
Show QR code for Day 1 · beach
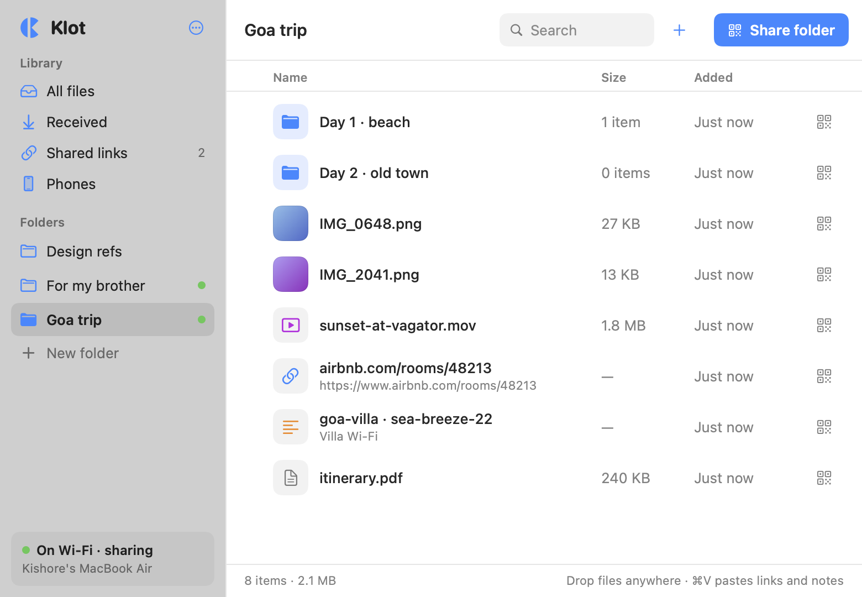point(824,122)
